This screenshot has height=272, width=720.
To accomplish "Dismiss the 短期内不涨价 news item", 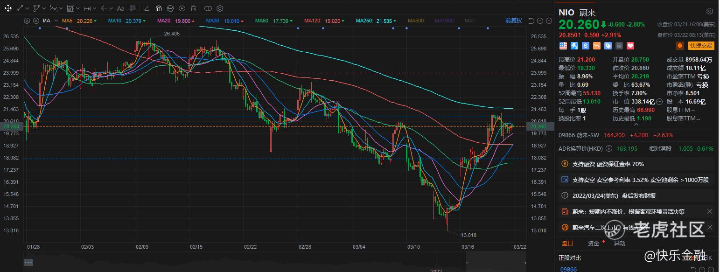I will [x=710, y=211].
